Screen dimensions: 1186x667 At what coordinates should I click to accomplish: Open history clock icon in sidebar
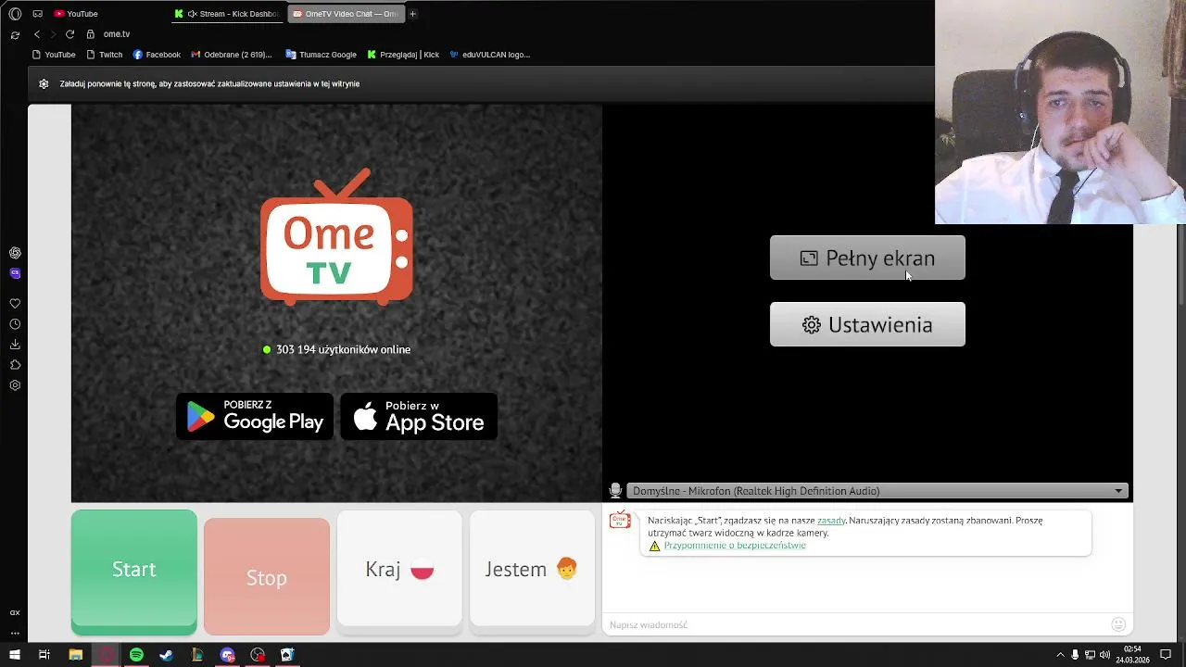pyautogui.click(x=15, y=324)
